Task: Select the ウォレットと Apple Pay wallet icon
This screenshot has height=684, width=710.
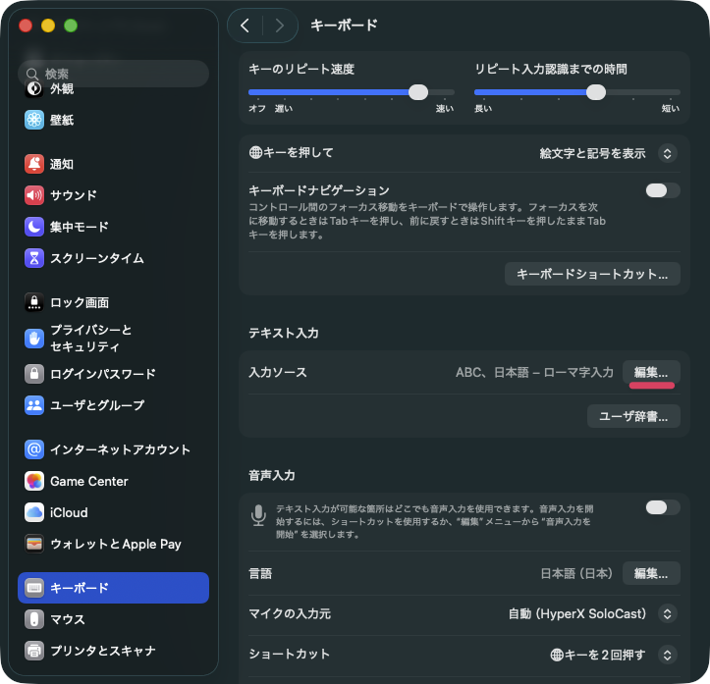Action: pyautogui.click(x=34, y=544)
